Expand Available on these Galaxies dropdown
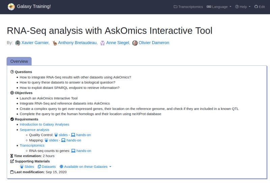 click(x=85, y=166)
